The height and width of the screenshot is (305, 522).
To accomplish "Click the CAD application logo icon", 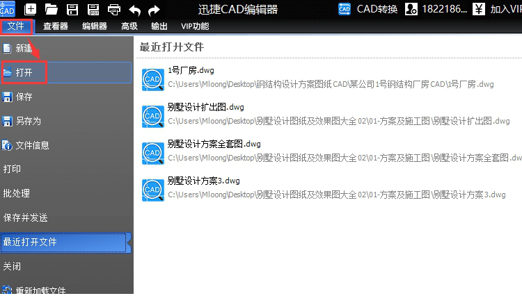I will (8, 8).
